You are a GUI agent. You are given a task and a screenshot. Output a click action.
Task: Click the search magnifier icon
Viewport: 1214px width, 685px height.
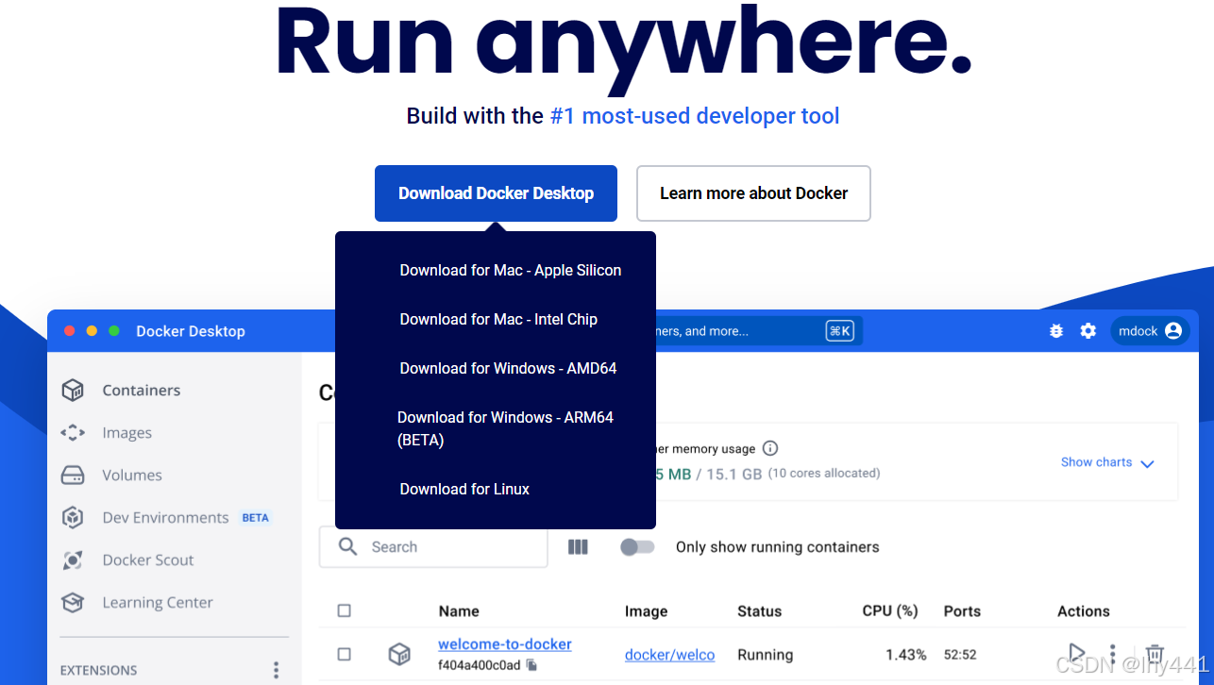(x=347, y=546)
